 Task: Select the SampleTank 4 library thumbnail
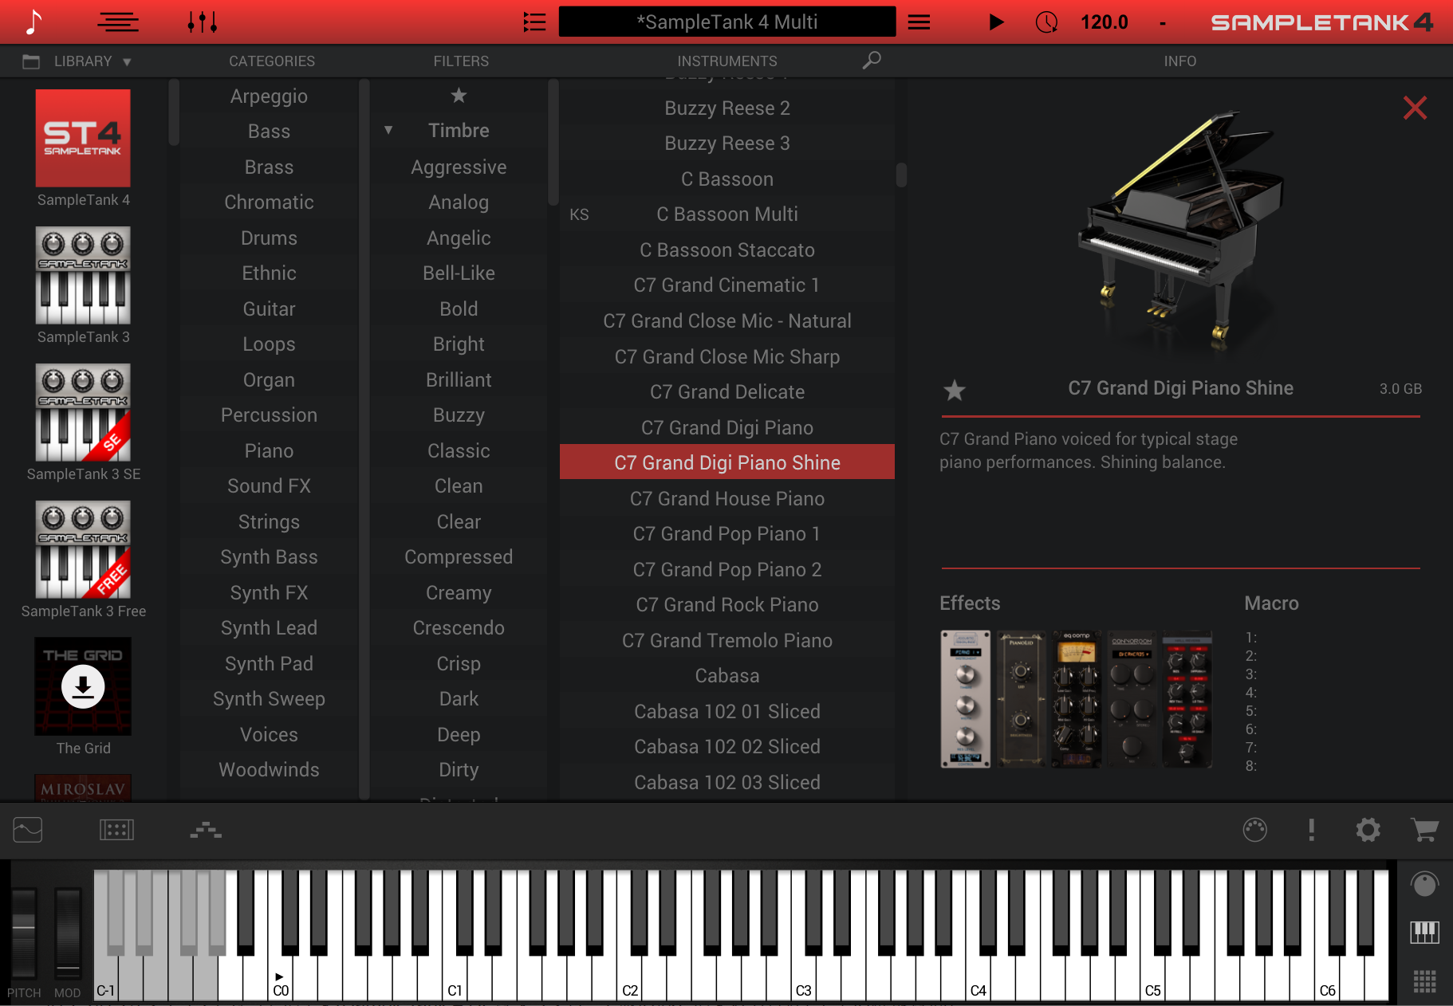coord(83,138)
